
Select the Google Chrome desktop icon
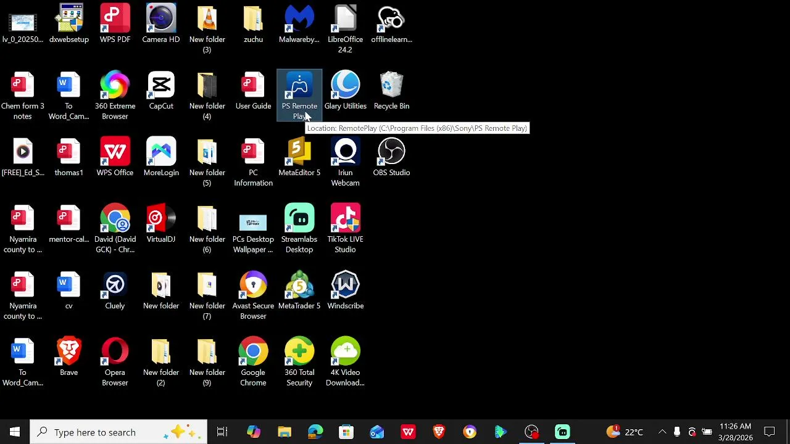coord(253,362)
